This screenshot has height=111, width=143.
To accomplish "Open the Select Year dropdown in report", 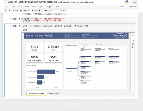I will point(72,37).
